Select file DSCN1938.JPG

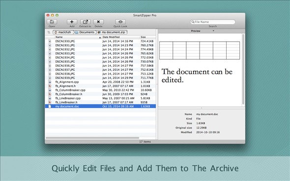pyautogui.click(x=100, y=74)
